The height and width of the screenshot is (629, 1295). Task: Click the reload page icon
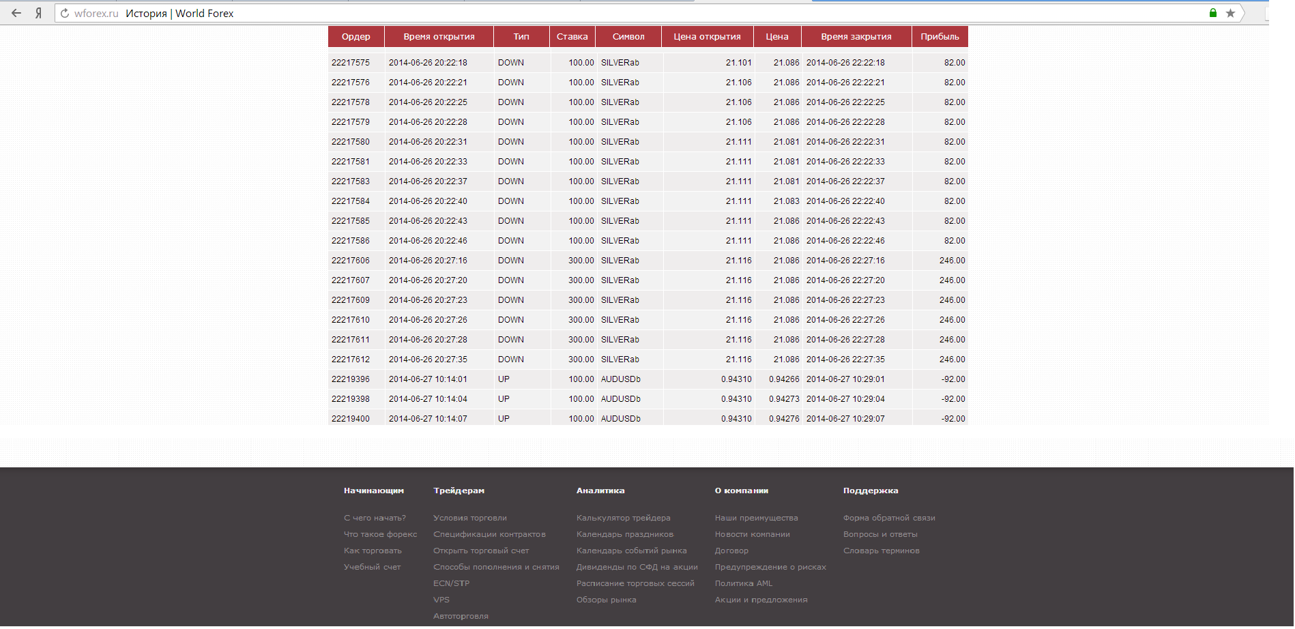65,13
